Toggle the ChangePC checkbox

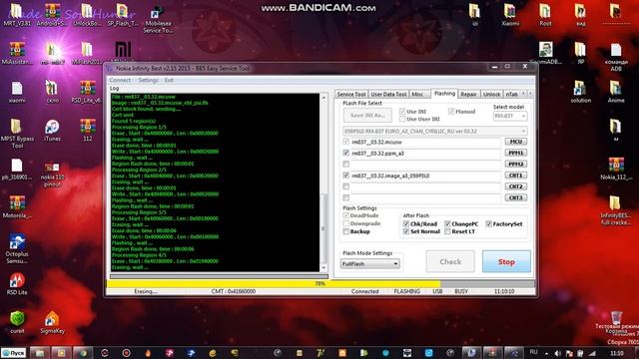tap(447, 223)
